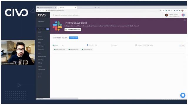Click the shield badge icon in header
188x105 pixels.
pos(183,15)
